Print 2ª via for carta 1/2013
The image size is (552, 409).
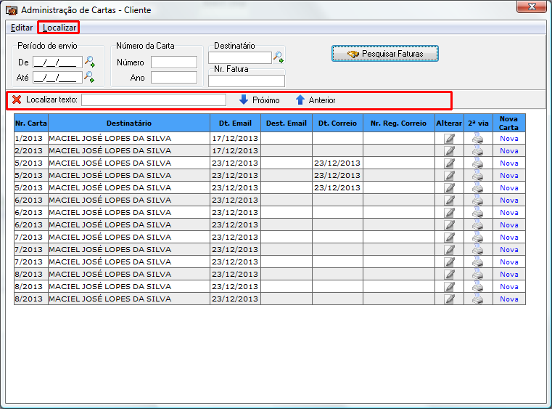(x=478, y=138)
